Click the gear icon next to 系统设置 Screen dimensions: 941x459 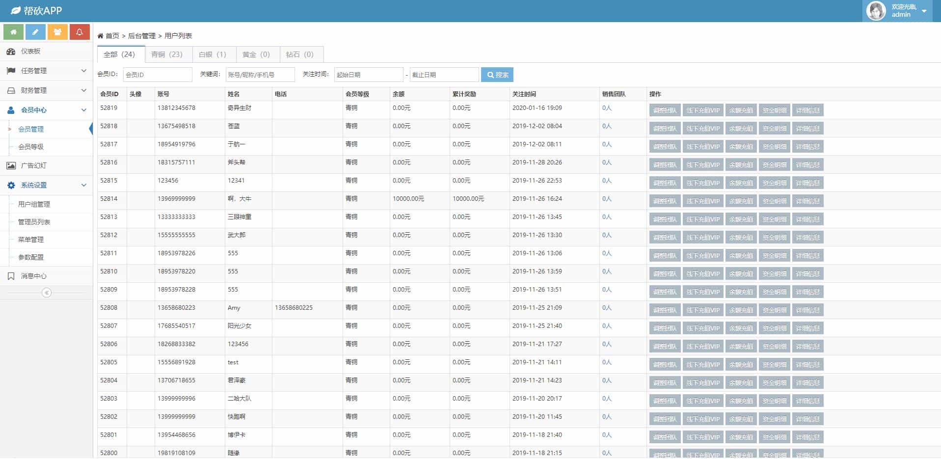click(x=11, y=185)
